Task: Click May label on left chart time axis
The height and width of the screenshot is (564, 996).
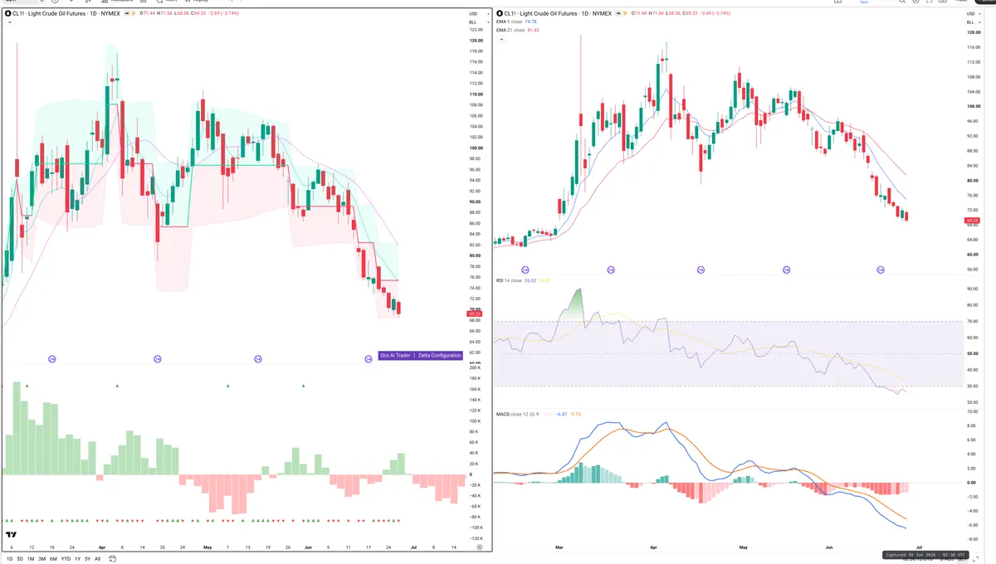Action: click(x=207, y=547)
